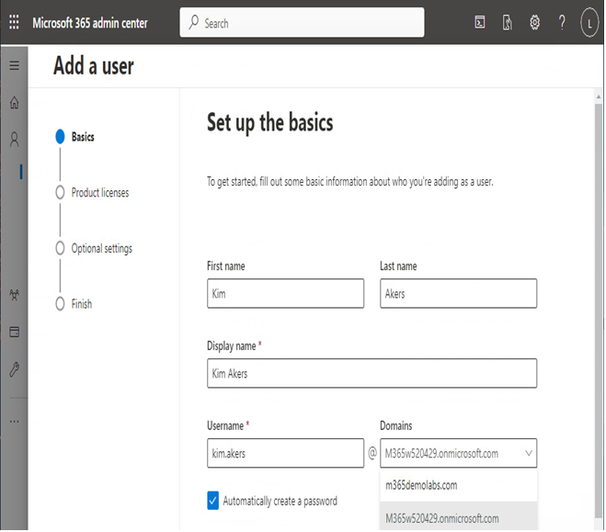The height and width of the screenshot is (532, 606).
Task: Choose M365w520429.onmicrosoft.com in dropdown list
Action: [460, 518]
